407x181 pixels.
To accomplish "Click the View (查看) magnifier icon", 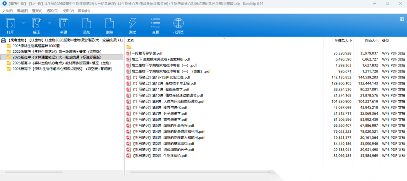I will tap(155, 23).
